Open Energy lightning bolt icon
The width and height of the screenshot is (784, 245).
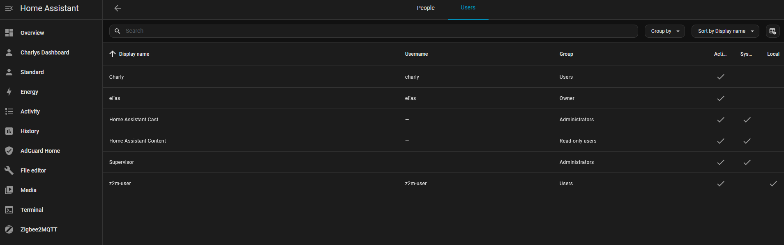[x=9, y=92]
